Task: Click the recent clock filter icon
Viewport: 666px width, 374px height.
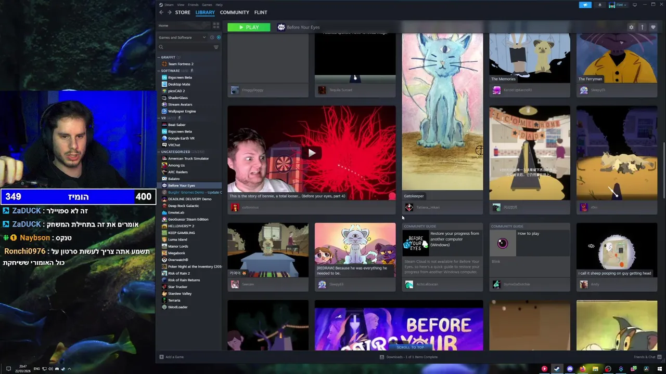Action: pyautogui.click(x=212, y=37)
